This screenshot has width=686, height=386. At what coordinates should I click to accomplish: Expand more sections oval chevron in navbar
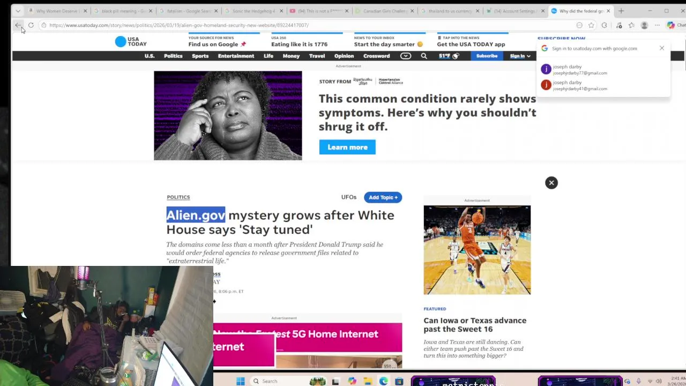406,56
